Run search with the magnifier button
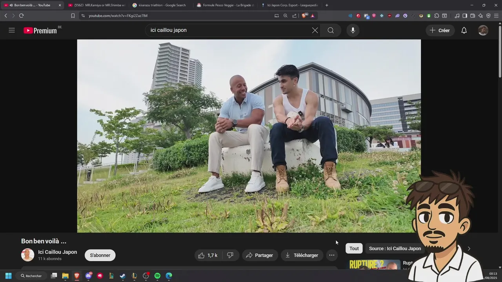The height and width of the screenshot is (282, 502). coord(331,30)
